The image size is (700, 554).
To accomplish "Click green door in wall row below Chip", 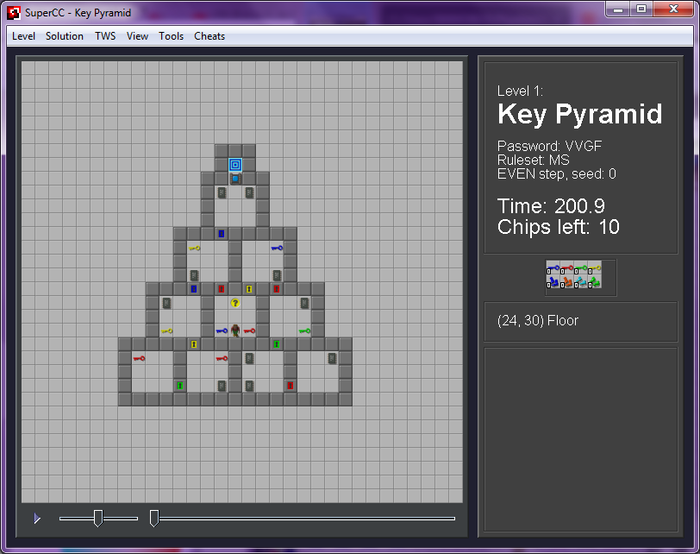I will point(277,344).
